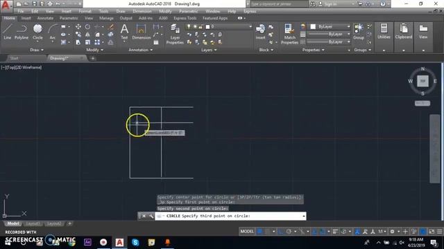Select the Dimension tool
The height and width of the screenshot is (249, 444).
tap(142, 32)
